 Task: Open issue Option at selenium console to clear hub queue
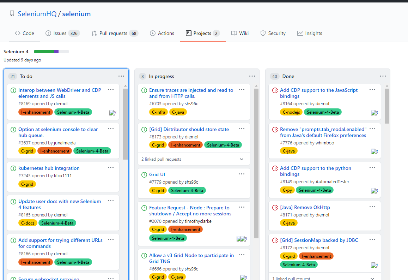point(58,132)
